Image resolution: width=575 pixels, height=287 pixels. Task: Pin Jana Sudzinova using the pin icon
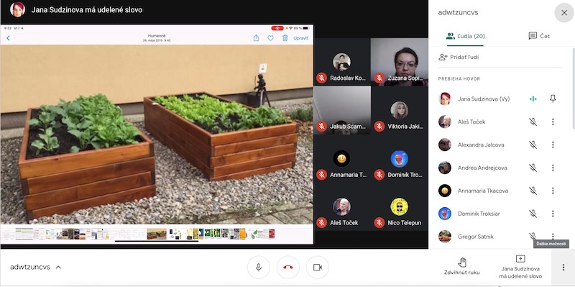pos(553,99)
